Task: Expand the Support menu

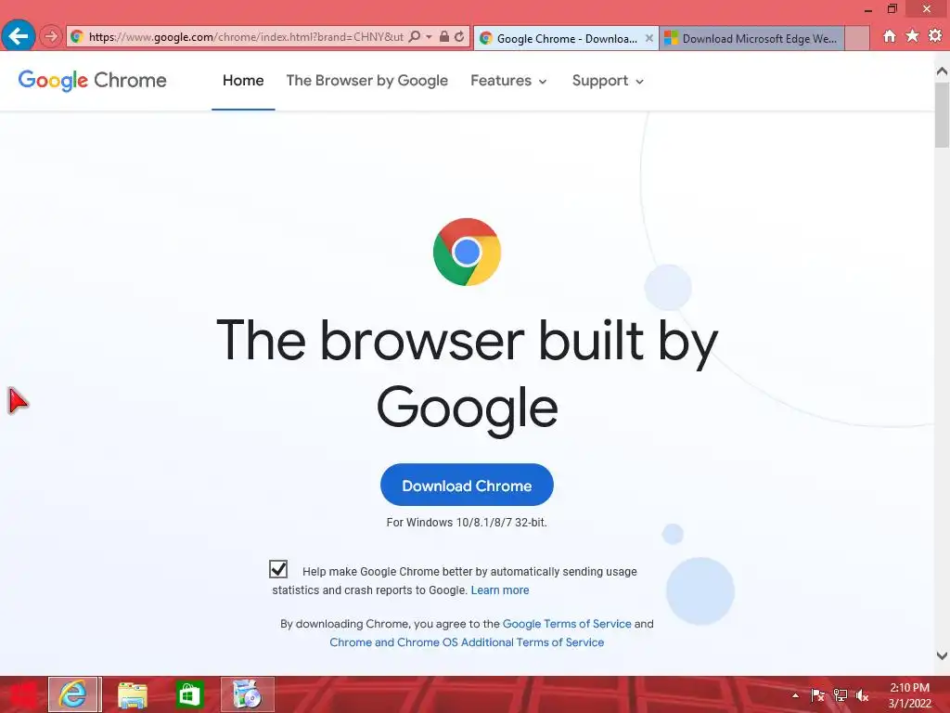Action: (608, 81)
